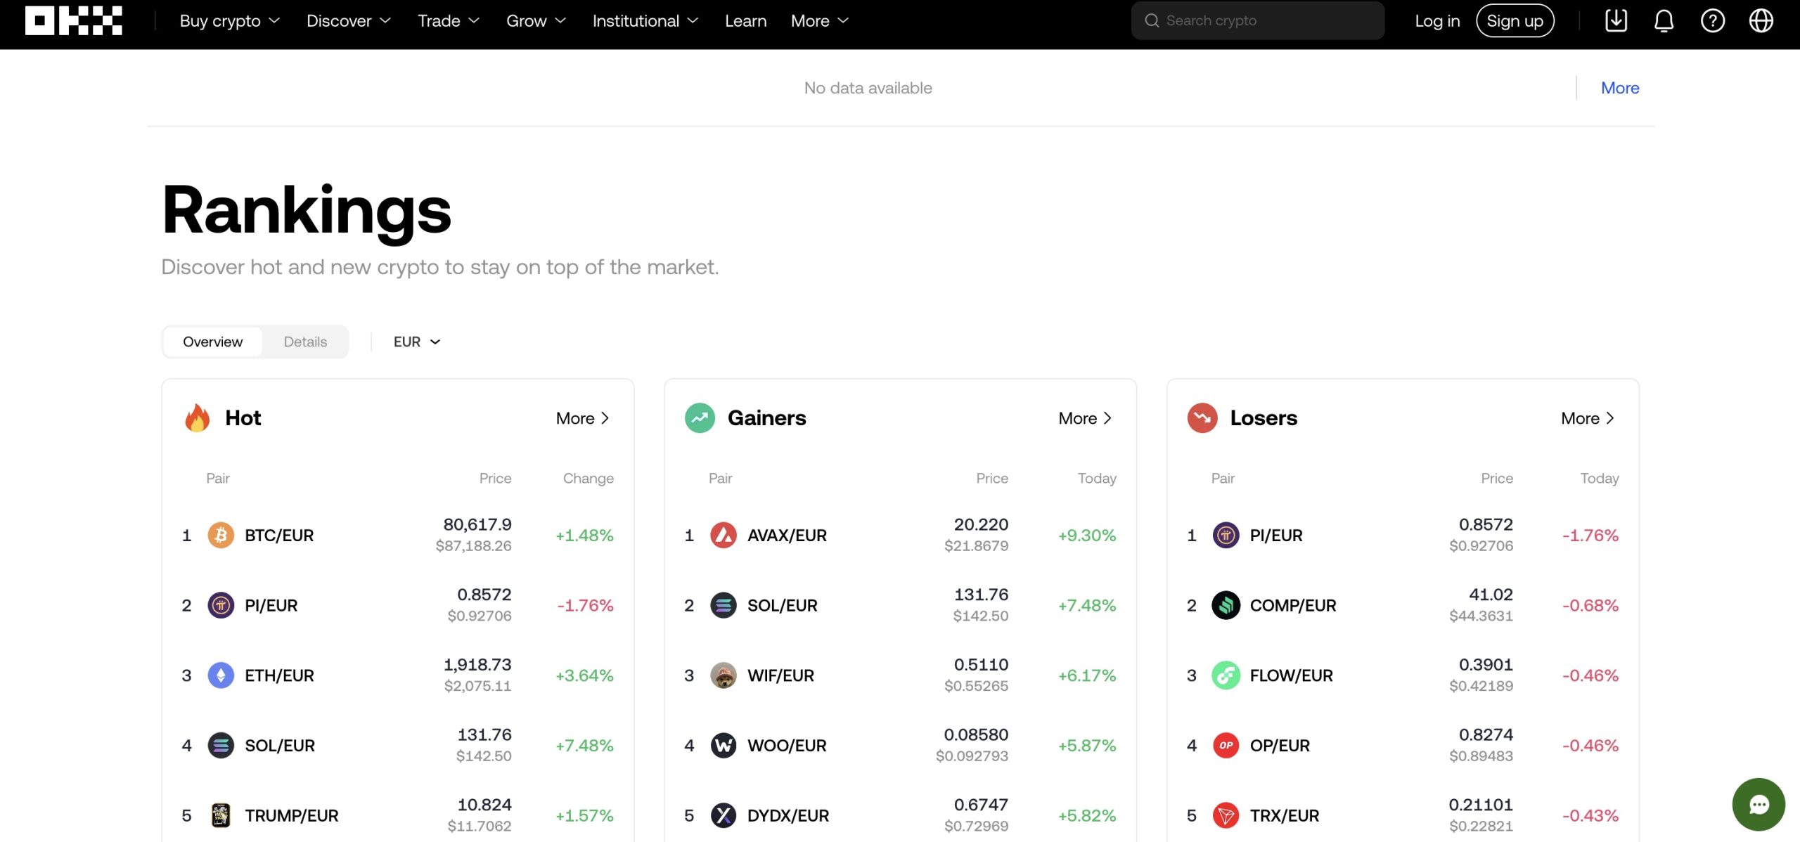Click the Log in link
This screenshot has width=1800, height=842.
[x=1437, y=20]
